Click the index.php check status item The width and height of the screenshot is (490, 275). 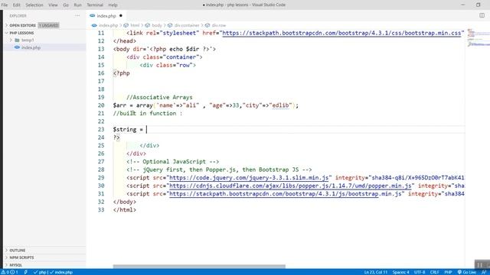point(61,272)
